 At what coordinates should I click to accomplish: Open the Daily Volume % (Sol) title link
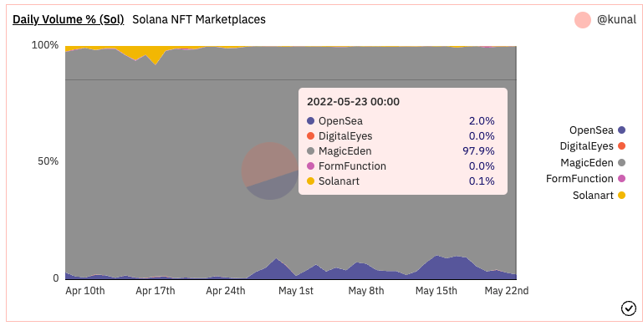point(68,19)
